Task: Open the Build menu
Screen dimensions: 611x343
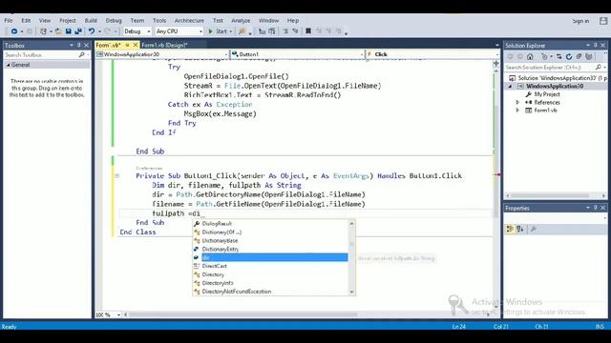Action: pyautogui.click(x=91, y=21)
